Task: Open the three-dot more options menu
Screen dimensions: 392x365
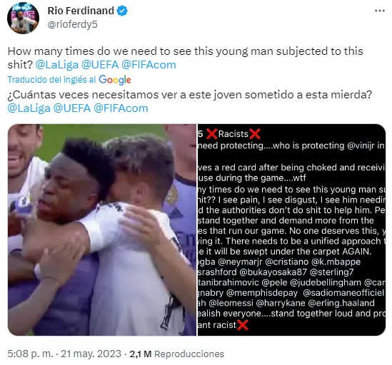Action: [x=380, y=11]
